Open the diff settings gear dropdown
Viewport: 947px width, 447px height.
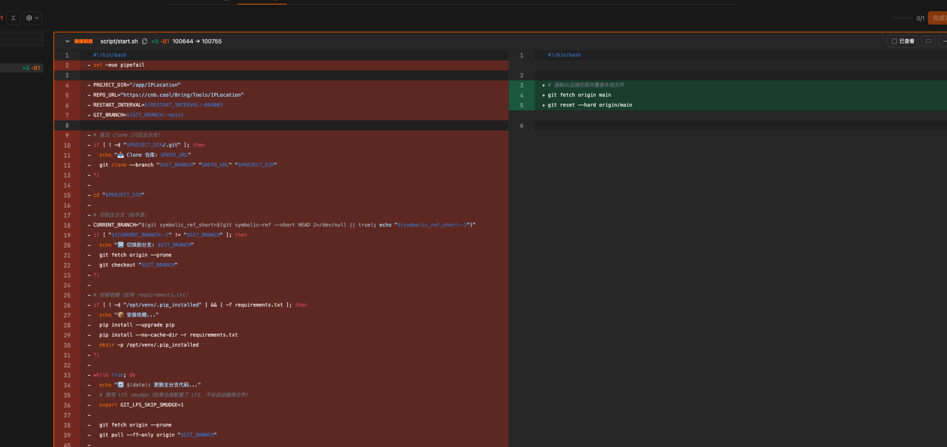tap(33, 18)
